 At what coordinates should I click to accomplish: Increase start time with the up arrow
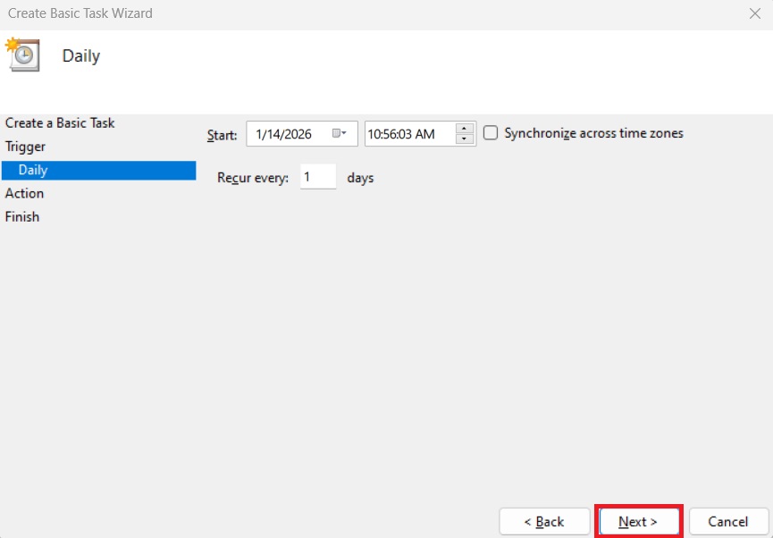(465, 129)
